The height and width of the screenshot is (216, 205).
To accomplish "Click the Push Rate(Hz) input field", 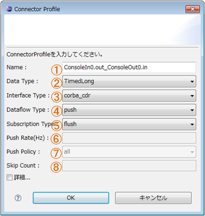I will tap(129, 138).
